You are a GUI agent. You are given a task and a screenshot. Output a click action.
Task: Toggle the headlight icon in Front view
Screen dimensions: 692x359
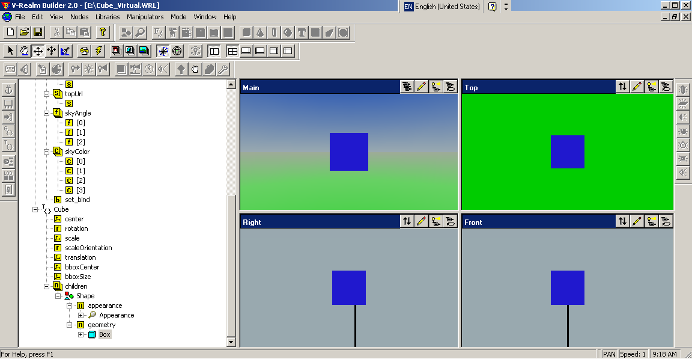[651, 222]
